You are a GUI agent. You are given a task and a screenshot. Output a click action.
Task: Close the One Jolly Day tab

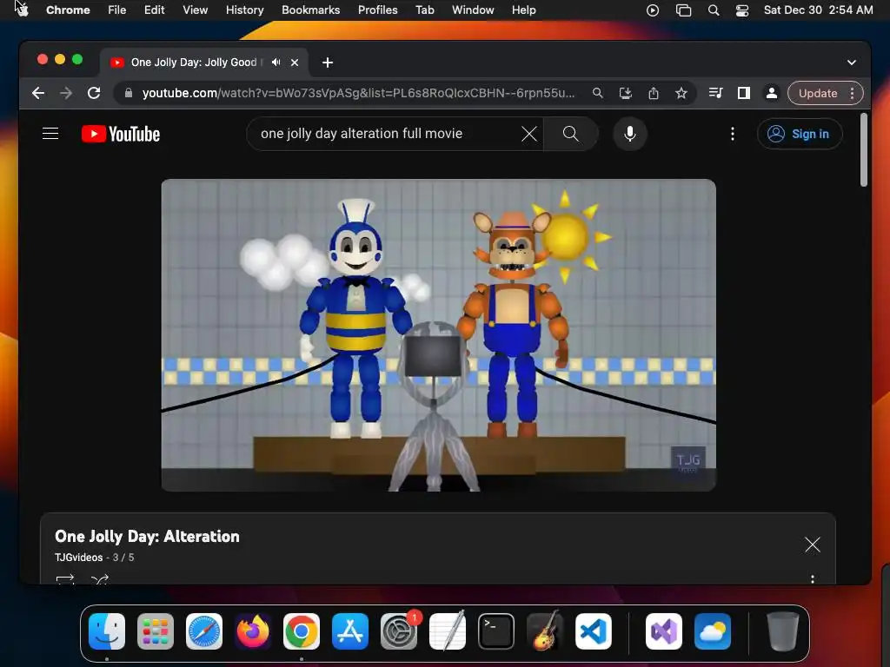click(295, 63)
